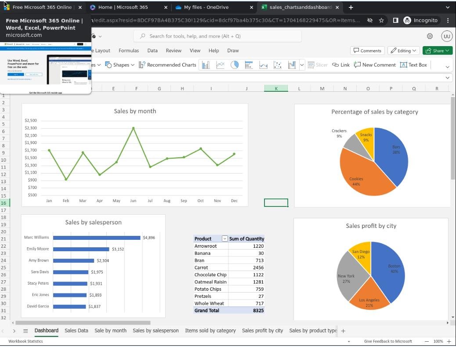Click the search box for tools

coord(217,36)
